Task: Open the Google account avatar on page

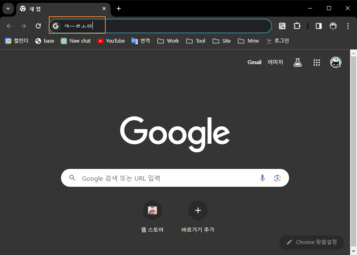Action: point(336,62)
